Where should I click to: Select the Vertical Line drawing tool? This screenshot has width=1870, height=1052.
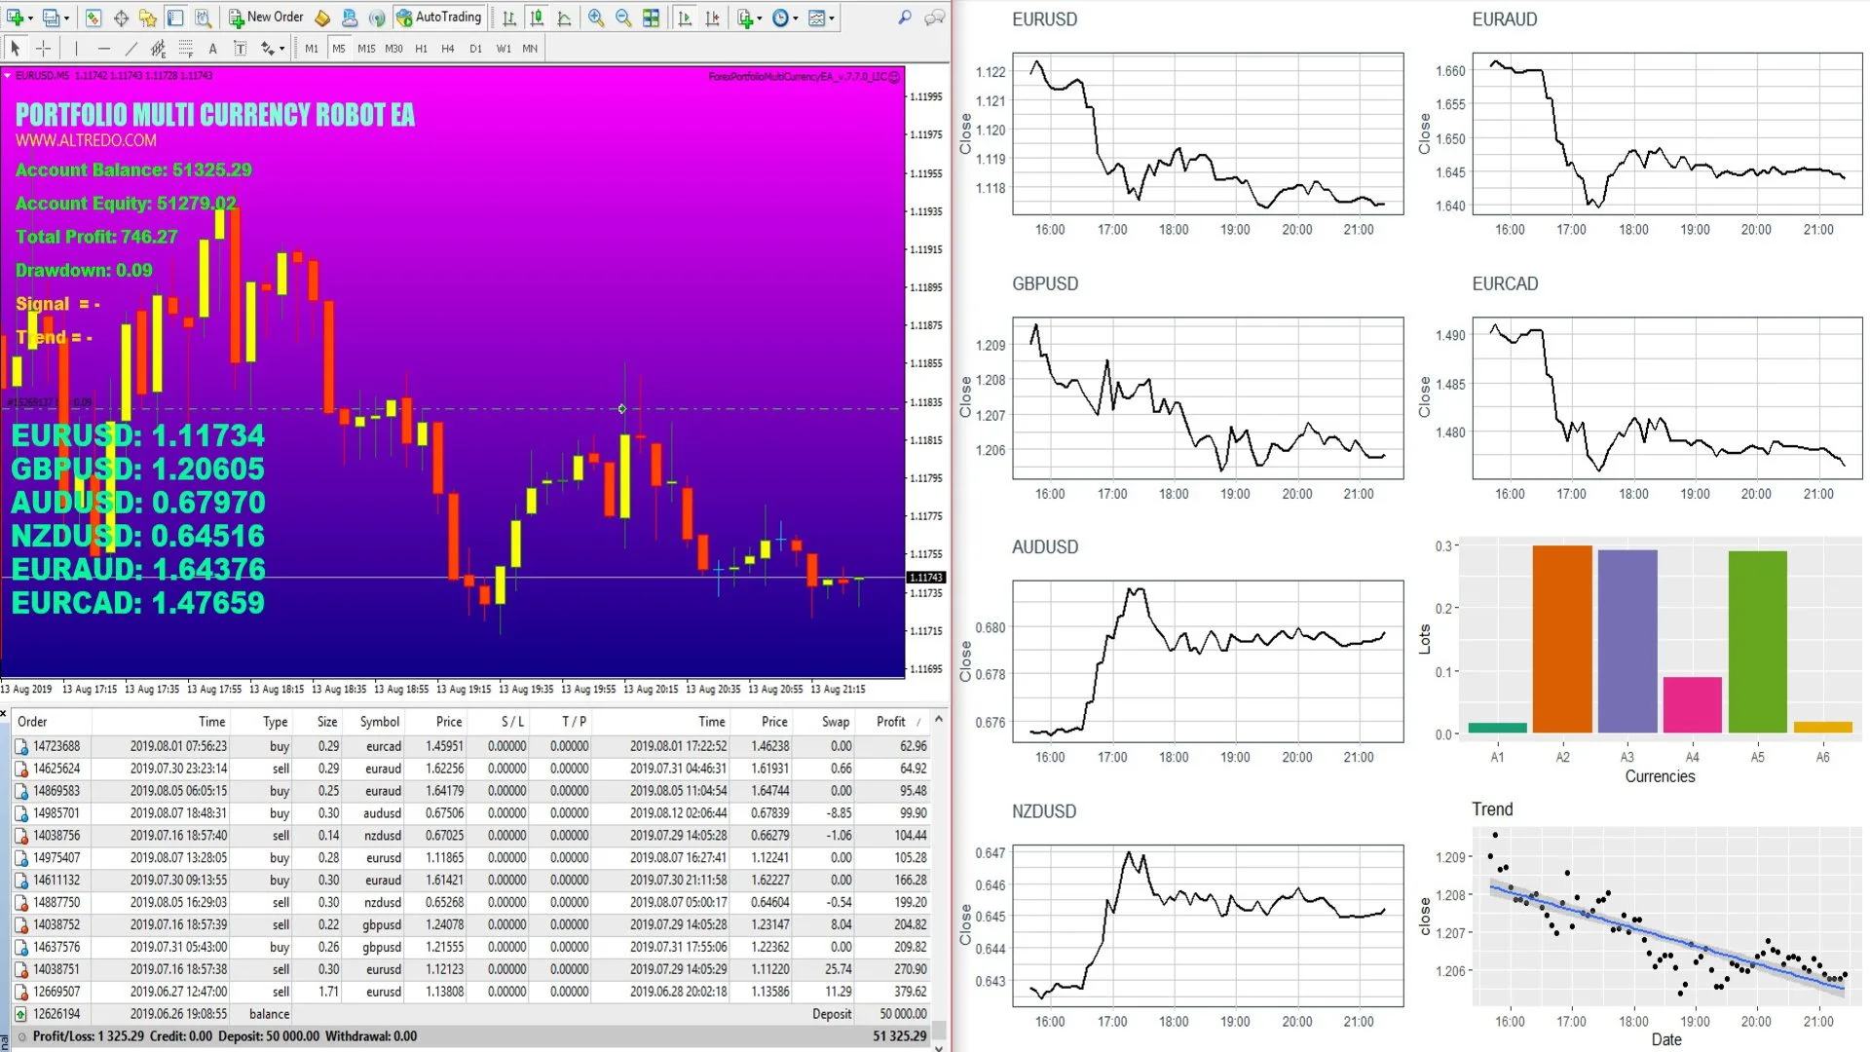76,48
